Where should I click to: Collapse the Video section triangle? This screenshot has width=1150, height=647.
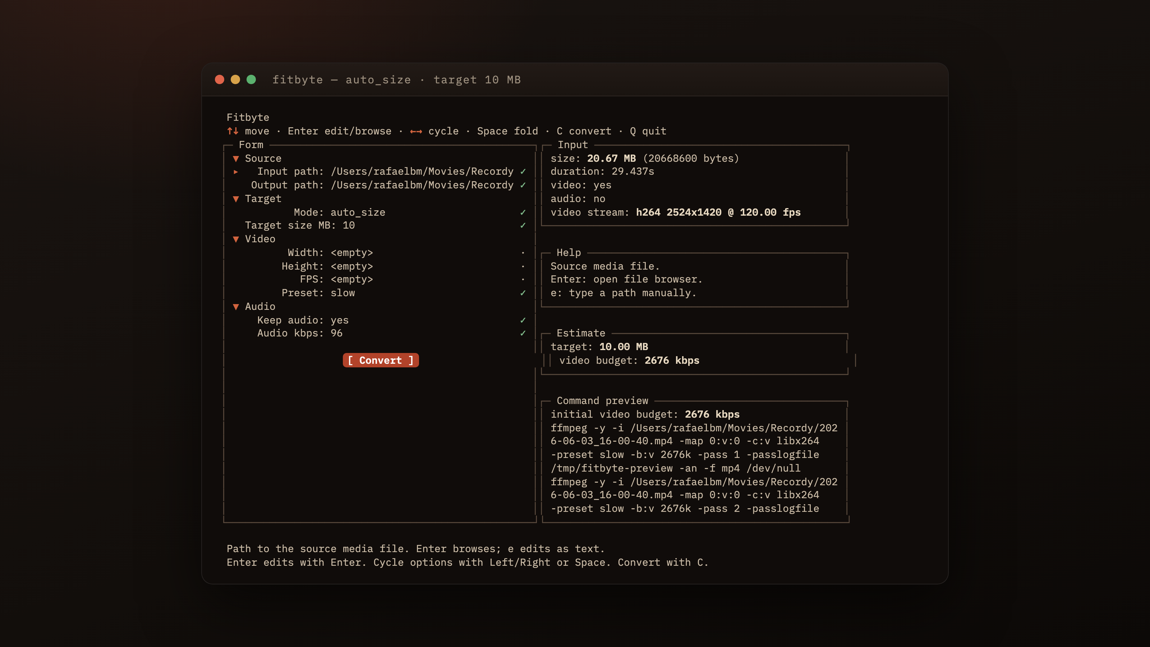pyautogui.click(x=236, y=239)
